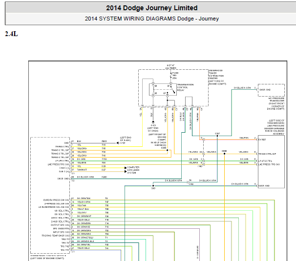Click the 'TRS T1' pin label
296x261 pixels.
click(x=65, y=240)
